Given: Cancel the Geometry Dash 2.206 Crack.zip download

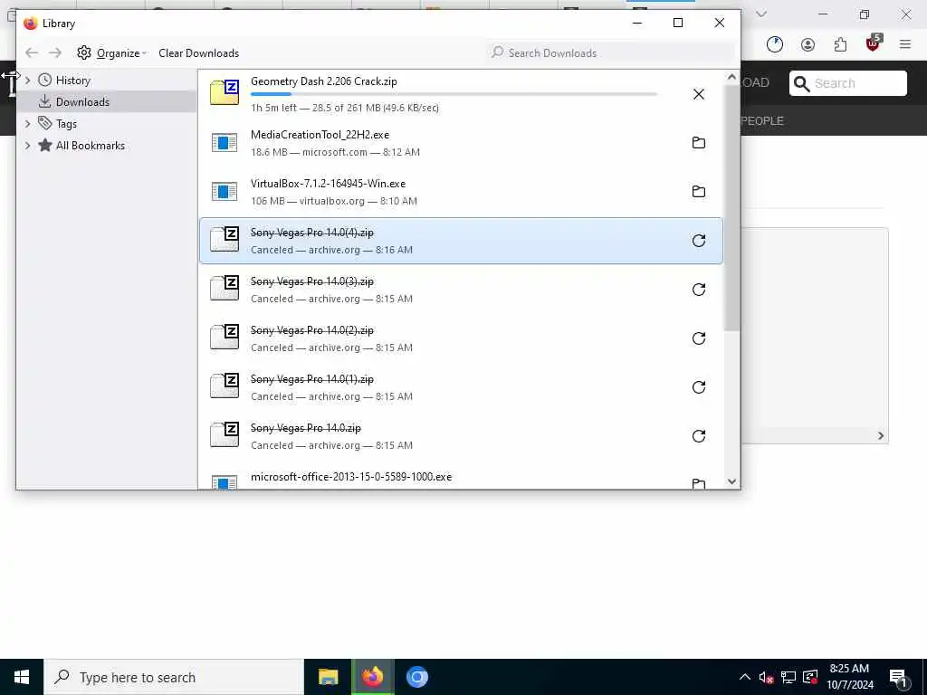Looking at the screenshot, I should click(698, 94).
